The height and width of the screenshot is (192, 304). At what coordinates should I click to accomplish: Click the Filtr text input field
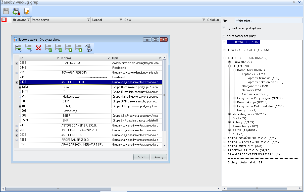(268, 21)
